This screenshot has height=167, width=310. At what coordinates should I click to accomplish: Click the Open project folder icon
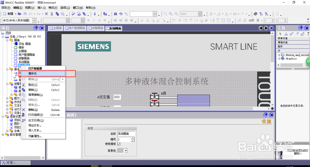pos(20,14)
